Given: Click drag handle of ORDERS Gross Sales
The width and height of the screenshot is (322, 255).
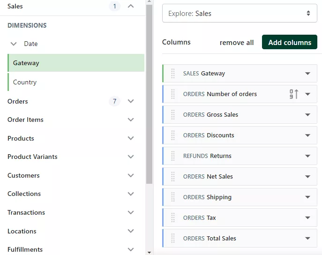Looking at the screenshot, I should click(x=173, y=115).
